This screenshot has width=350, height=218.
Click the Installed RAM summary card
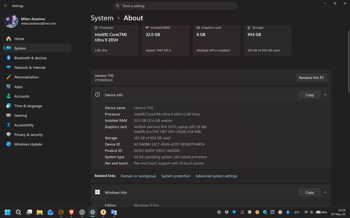click(x=166, y=40)
